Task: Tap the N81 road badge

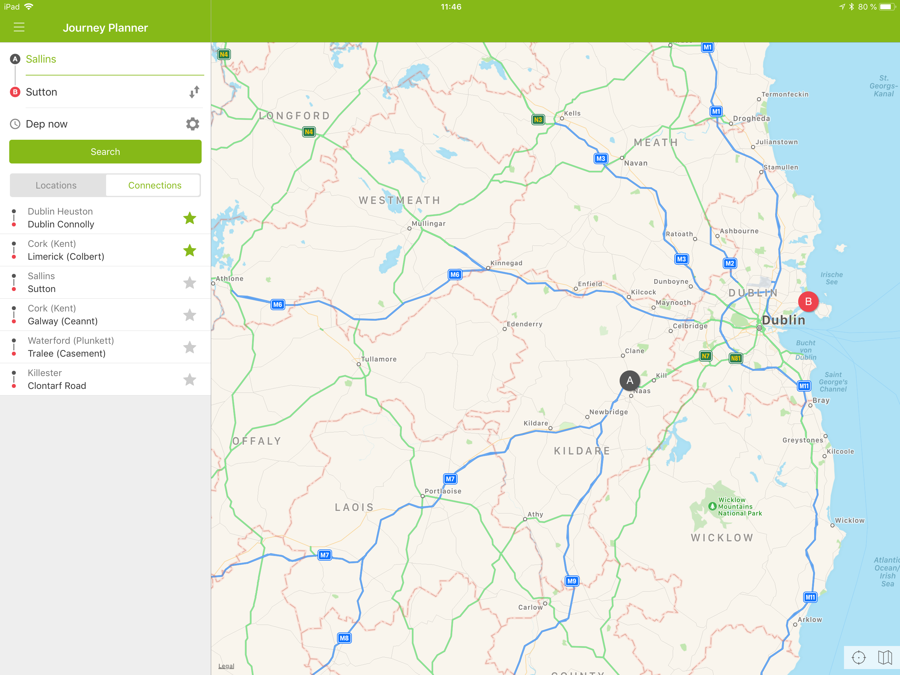Action: coord(736,358)
